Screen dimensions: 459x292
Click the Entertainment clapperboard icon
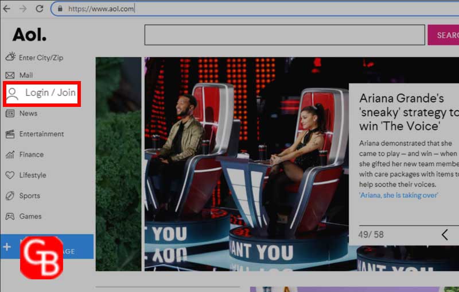(10, 134)
